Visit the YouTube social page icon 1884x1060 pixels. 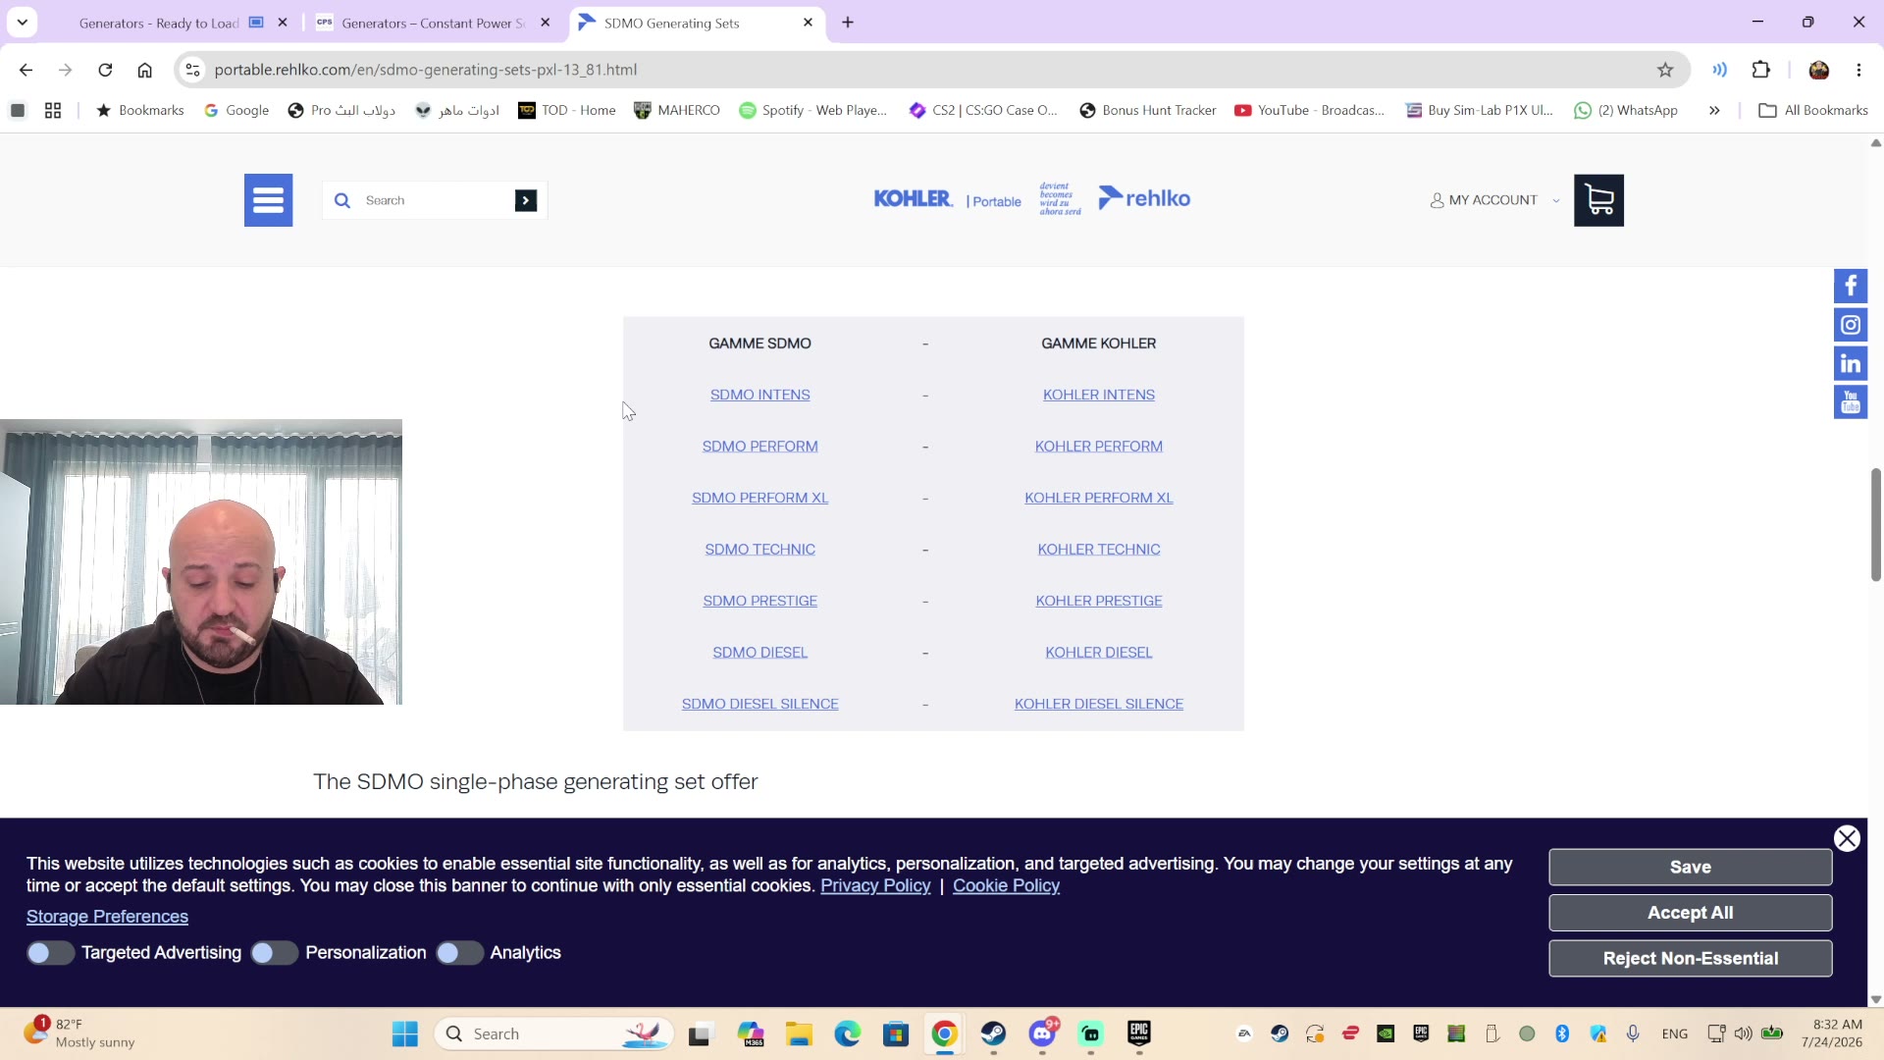click(1851, 402)
